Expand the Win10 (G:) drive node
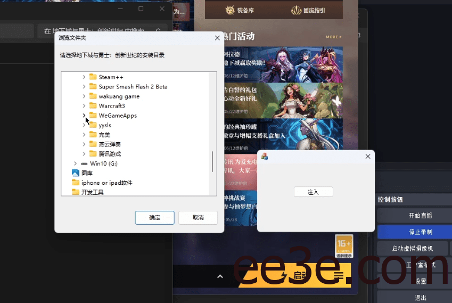 tap(75, 163)
